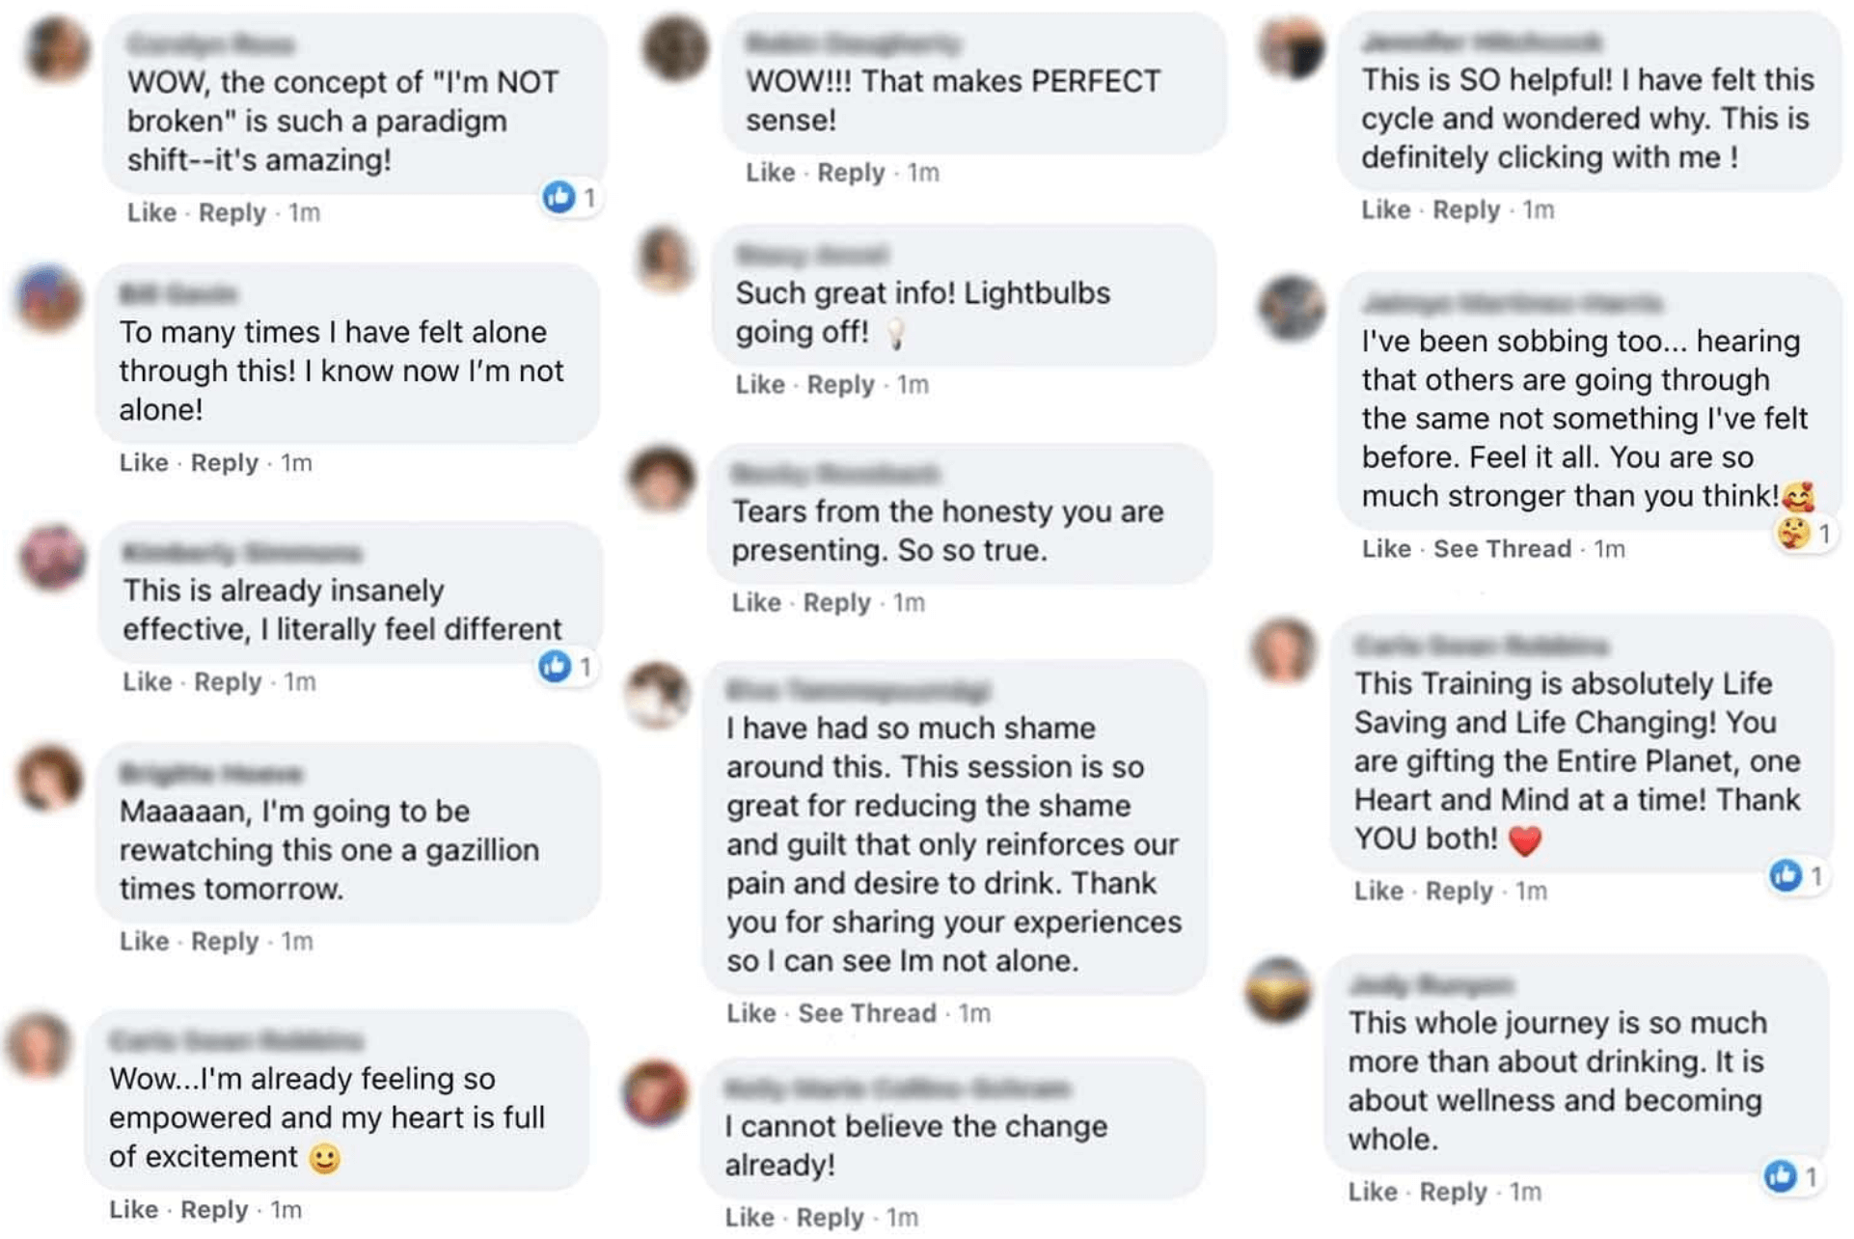The image size is (1854, 1239).
Task: Like the "To many times I have felt alone" comment
Action: pos(144,463)
